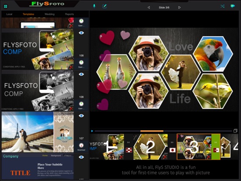Remove blue FLYSFOTO COMP template red X

coord(71,67)
